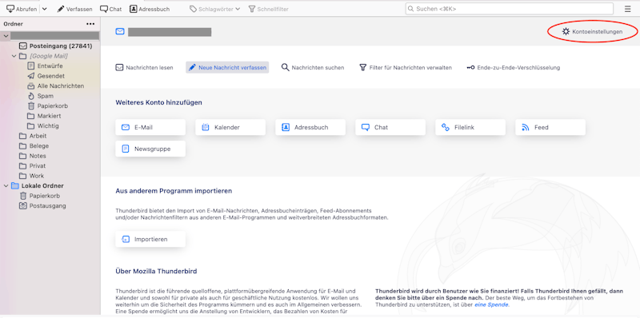Screen dimensions: 640x318
Task: Open the dropdown arrow next to Abrufen
Action: [45, 9]
